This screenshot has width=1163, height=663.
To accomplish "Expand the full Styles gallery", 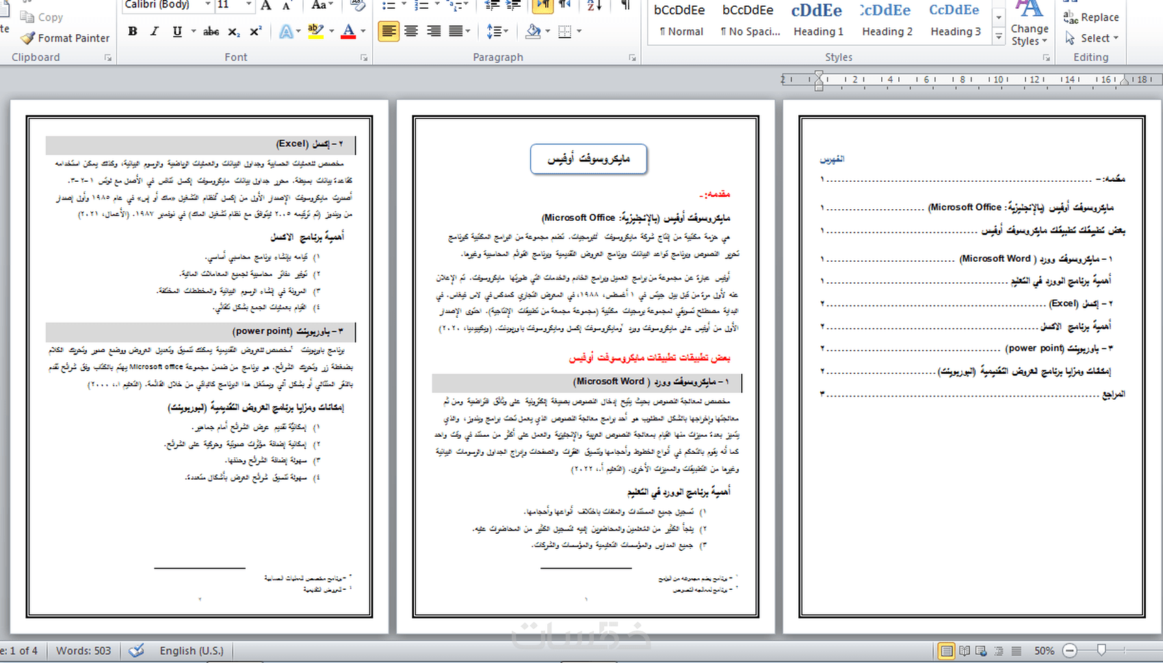I will click(999, 36).
